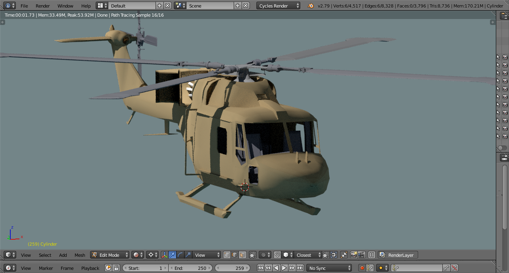Click the pause preview render icon
Image resolution: width=509 pixels, height=273 pixels.
372,255
